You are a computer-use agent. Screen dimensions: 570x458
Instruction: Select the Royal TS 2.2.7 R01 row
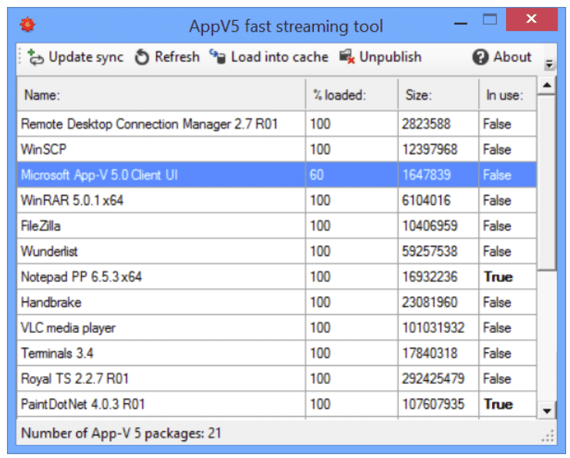(277, 379)
